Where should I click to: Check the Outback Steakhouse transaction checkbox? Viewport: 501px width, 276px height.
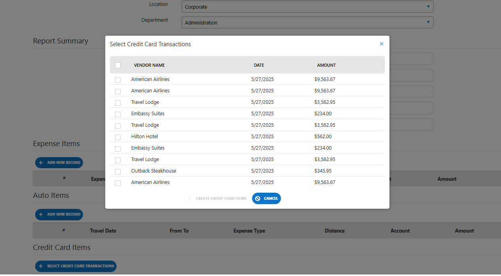(x=118, y=171)
